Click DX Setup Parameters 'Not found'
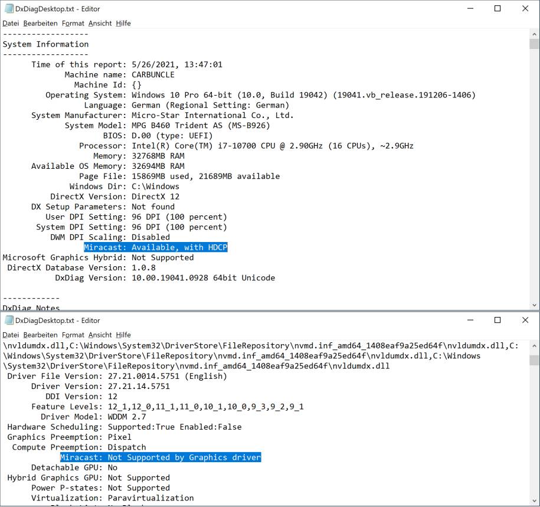This screenshot has width=540, height=507. (x=153, y=207)
